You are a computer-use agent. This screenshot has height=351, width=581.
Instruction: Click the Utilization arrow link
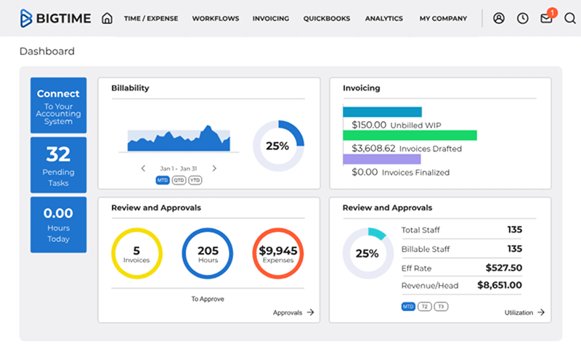coord(524,313)
